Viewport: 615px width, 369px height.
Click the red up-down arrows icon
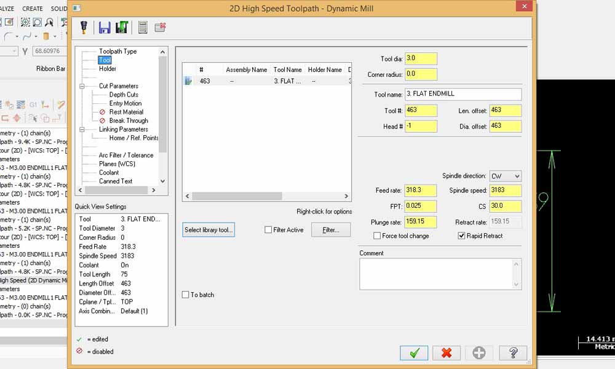[17, 117]
